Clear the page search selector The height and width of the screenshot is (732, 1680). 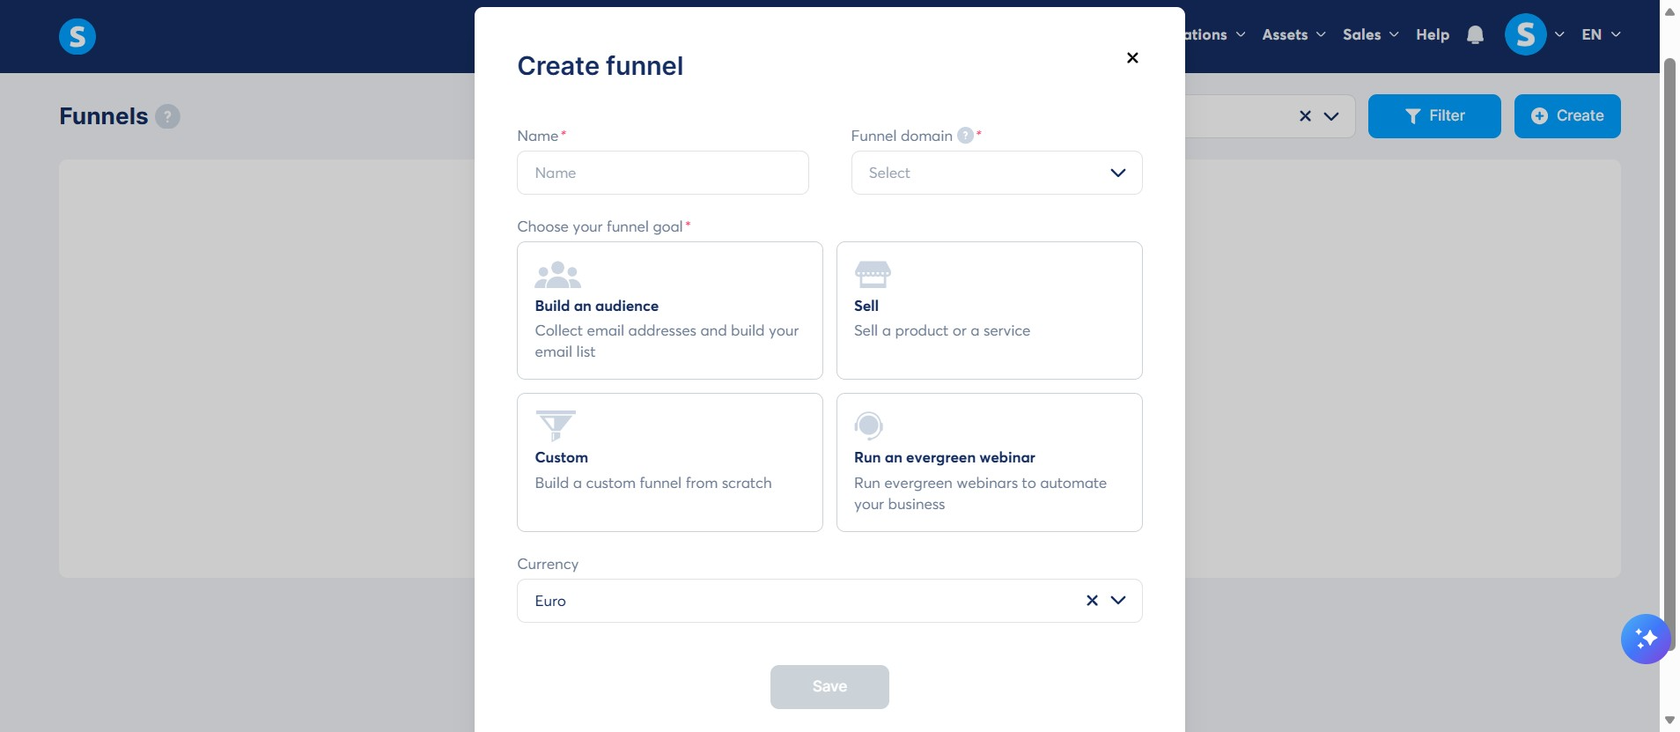pyautogui.click(x=1305, y=116)
